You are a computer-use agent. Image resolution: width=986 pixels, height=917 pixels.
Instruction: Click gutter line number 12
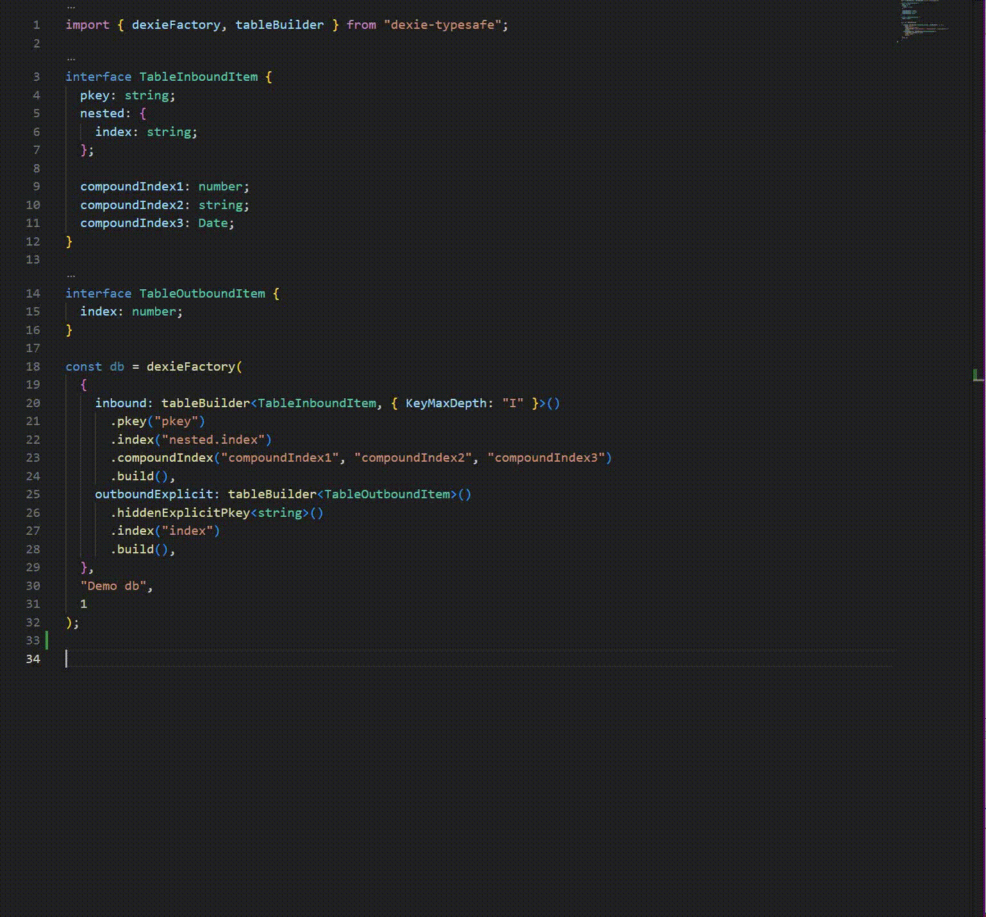coord(33,242)
